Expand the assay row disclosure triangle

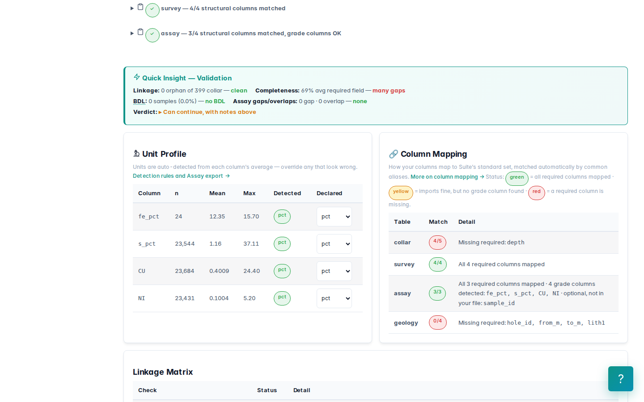(132, 33)
